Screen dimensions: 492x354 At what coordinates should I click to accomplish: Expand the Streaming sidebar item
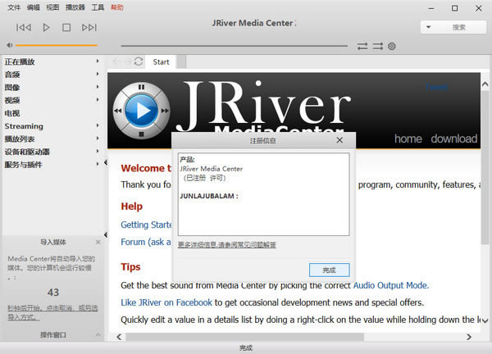click(x=98, y=127)
